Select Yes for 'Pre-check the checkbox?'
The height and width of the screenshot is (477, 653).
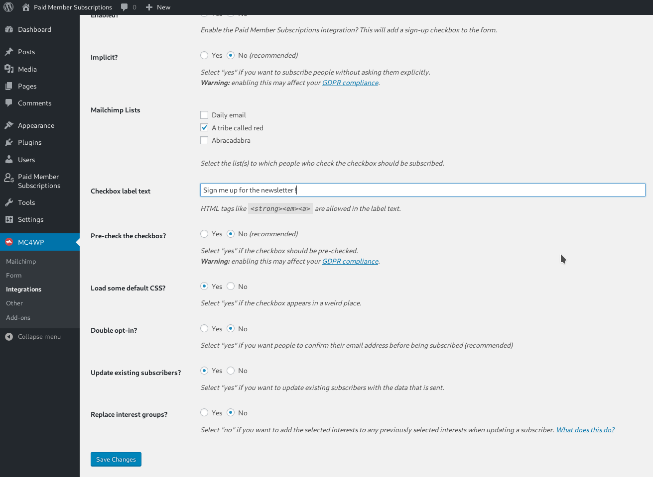(x=204, y=234)
